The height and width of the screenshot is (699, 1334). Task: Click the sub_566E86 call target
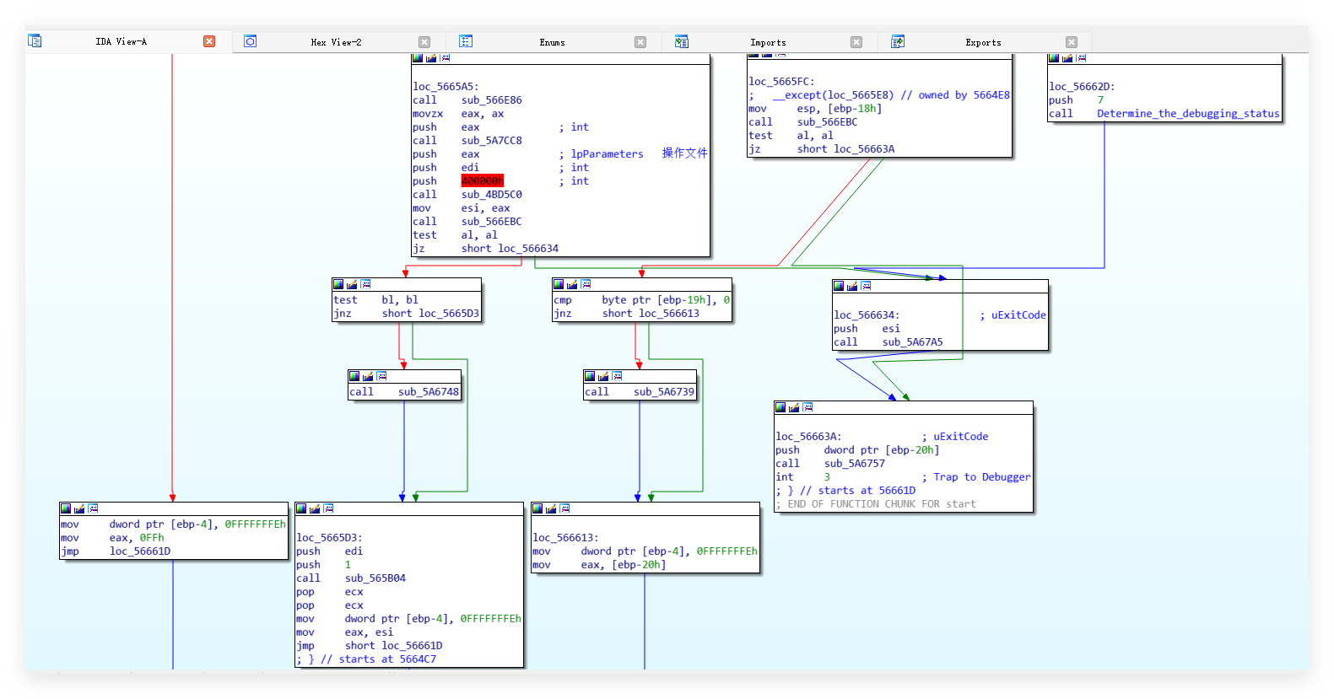click(492, 99)
